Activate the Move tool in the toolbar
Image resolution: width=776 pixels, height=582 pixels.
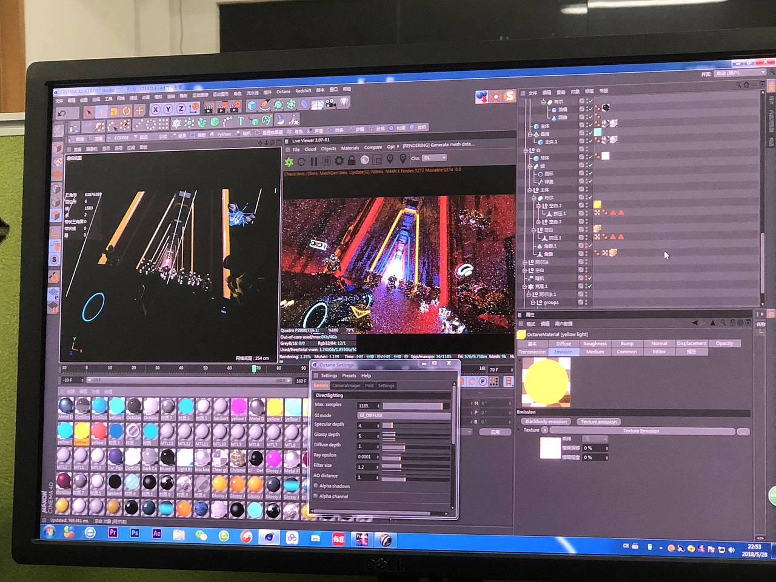tap(101, 112)
